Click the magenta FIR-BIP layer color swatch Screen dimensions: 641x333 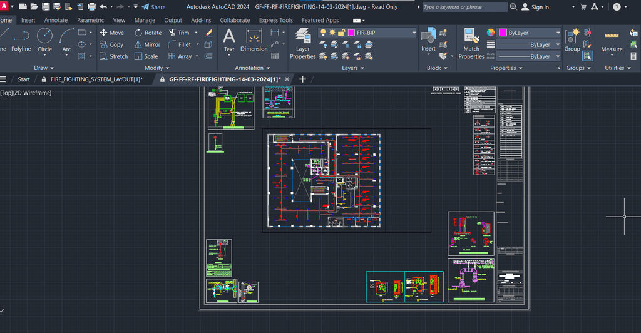pyautogui.click(x=351, y=33)
